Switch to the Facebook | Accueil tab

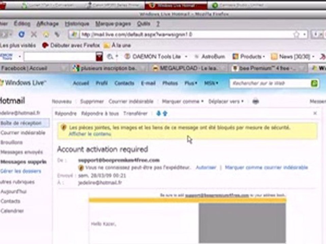pos(33,68)
